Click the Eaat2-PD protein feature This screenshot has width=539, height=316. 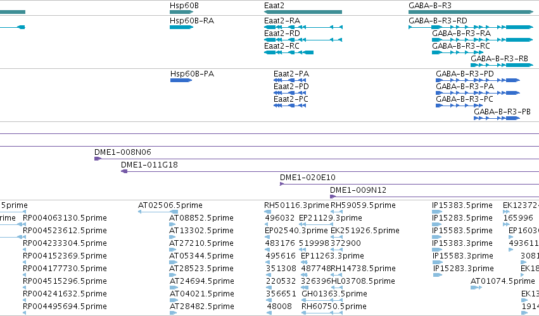290,93
